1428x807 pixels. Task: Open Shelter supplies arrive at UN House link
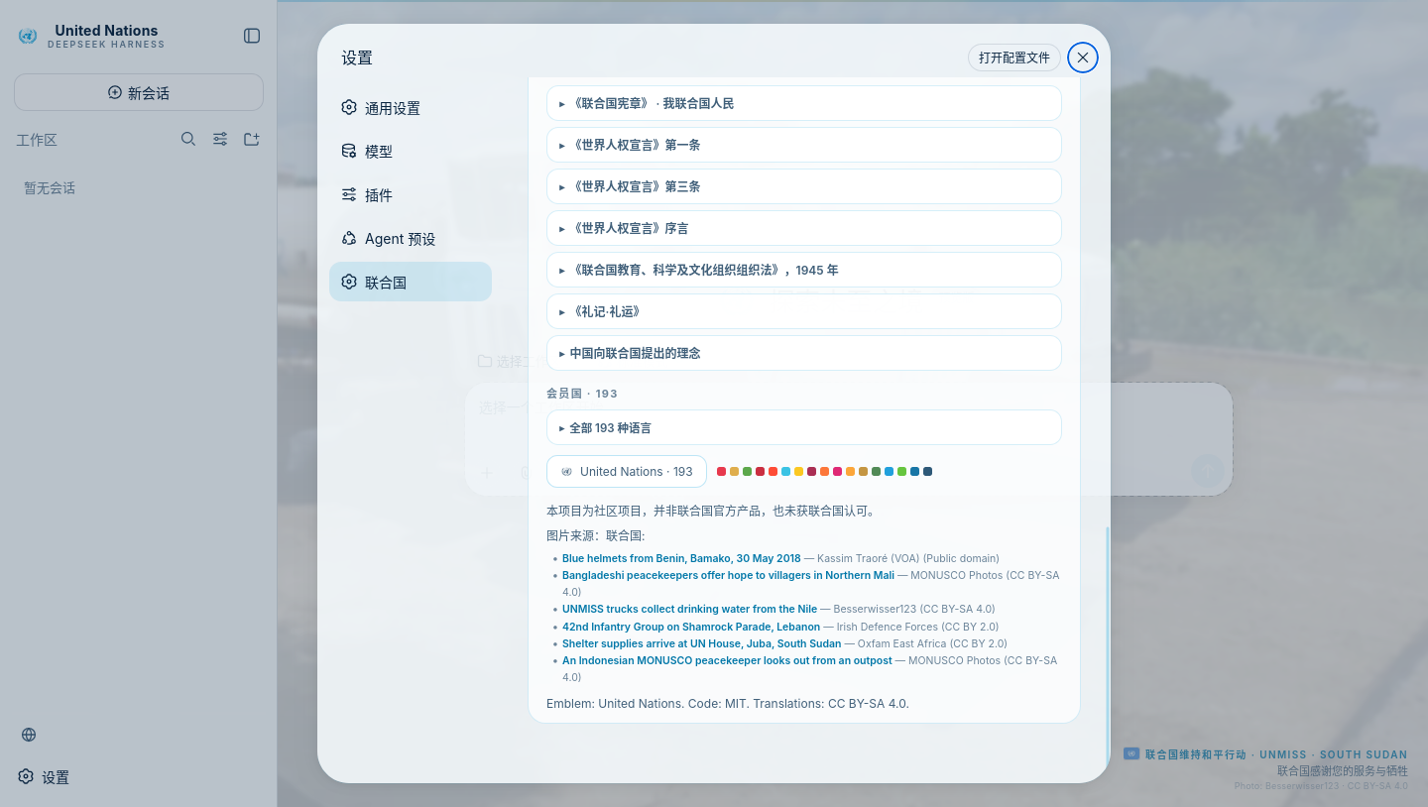coord(701,643)
